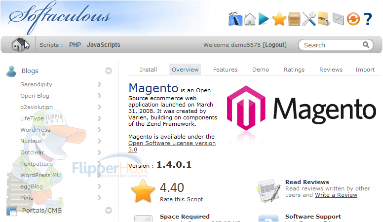This screenshot has height=222, width=383.
Task: Click the arrow icon next to Nucleus
Action: (x=99, y=141)
